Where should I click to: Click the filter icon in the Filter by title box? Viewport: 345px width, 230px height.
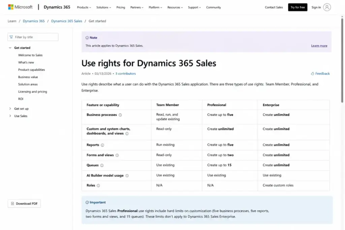[11, 37]
